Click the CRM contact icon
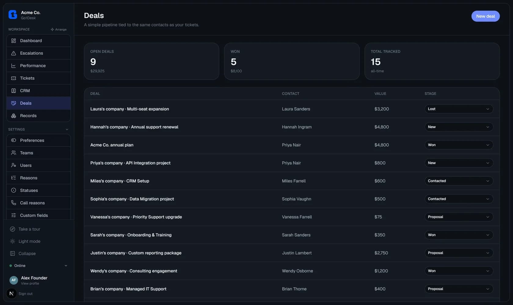The image size is (513, 305). coord(13,91)
